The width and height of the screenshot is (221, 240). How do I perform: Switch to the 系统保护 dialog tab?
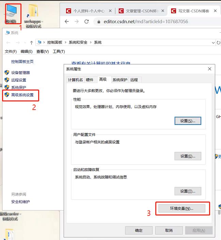pos(120,80)
